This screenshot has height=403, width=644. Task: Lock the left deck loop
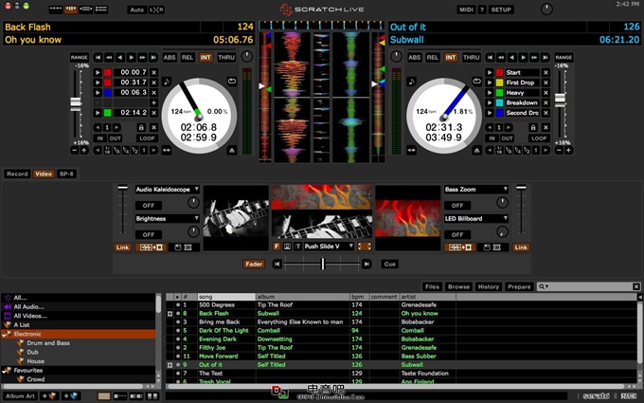tap(141, 127)
